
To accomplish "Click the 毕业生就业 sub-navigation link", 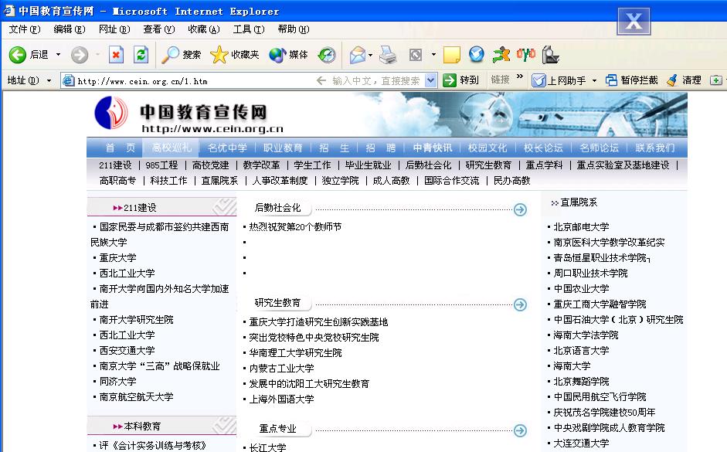I will coord(369,165).
